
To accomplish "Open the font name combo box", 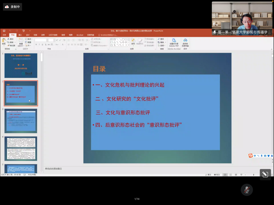I will 41,40.
